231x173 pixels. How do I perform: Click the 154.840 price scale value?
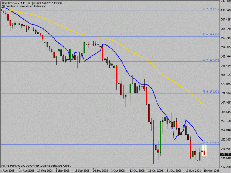click(x=226, y=130)
